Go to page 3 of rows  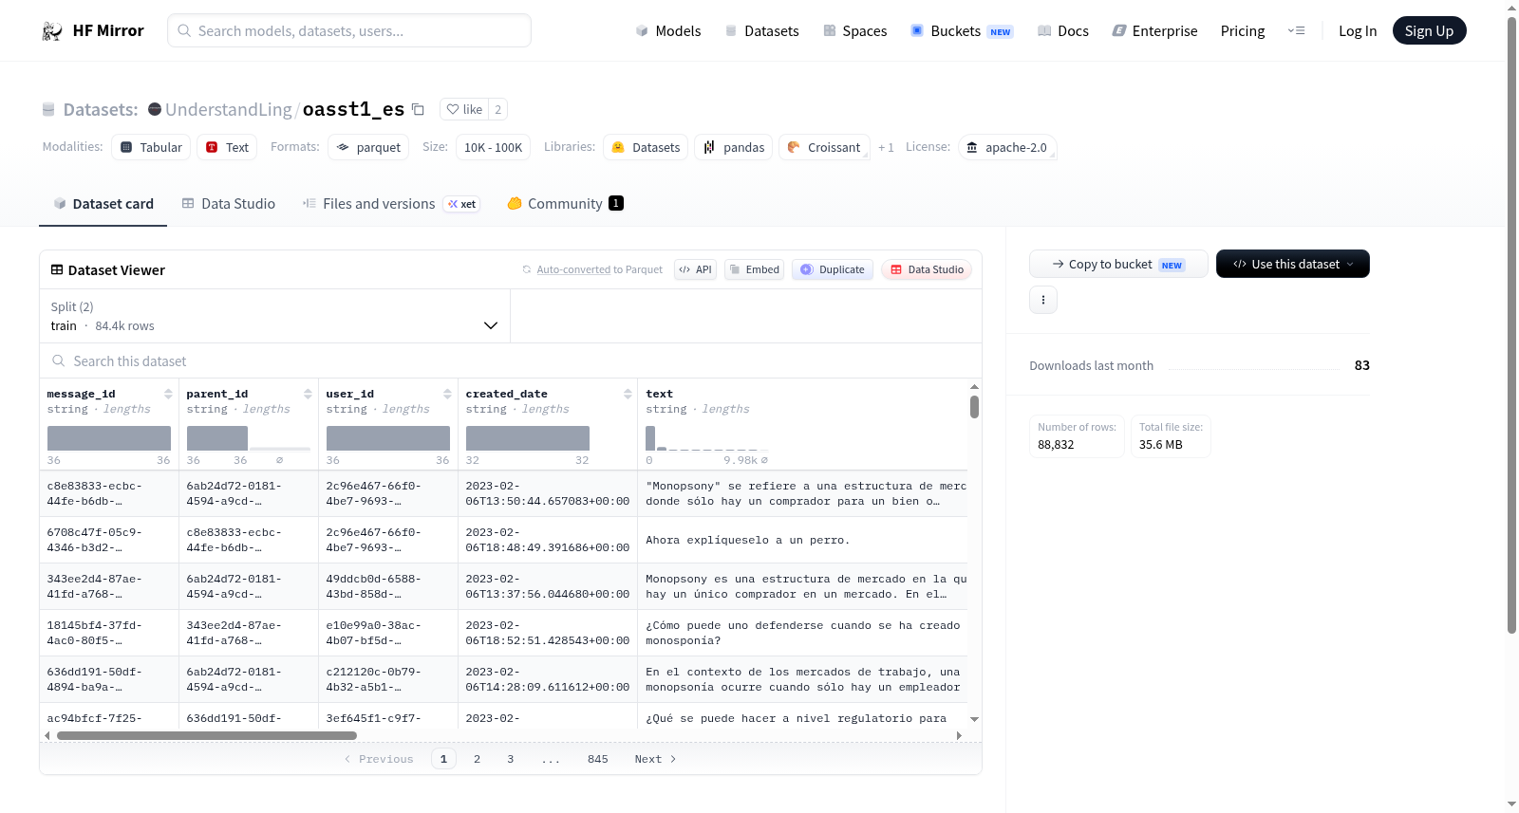510,759
